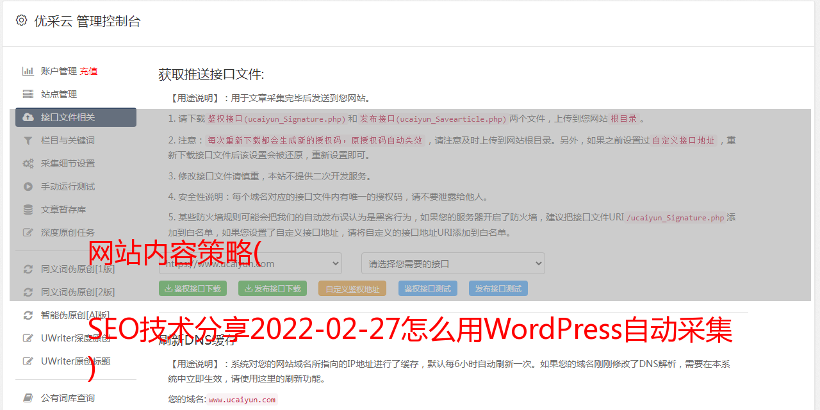Screen dimensions: 820x410
Task: Click the 根目录 highlighted label
Action: 624,119
